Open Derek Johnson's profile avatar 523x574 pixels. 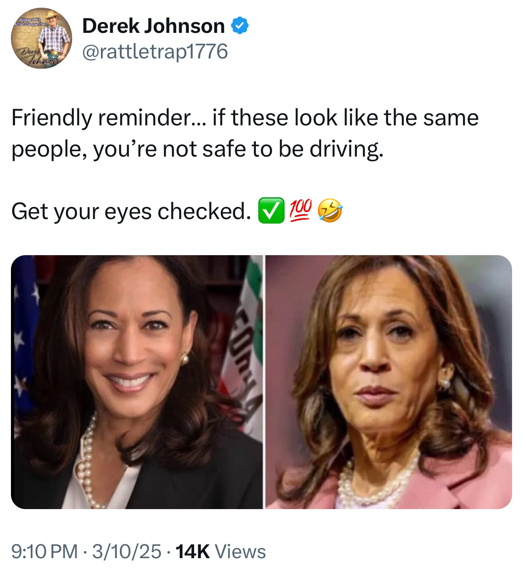[41, 38]
